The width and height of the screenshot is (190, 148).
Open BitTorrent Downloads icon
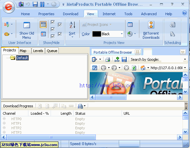(x=151, y=25)
